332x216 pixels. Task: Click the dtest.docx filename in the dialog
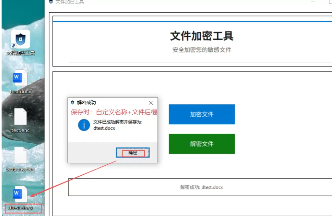pyautogui.click(x=104, y=128)
